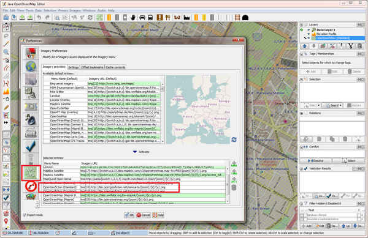This screenshot has height=238, width=368.
Task: Click the imagery coverage map preview
Action: tap(198, 110)
